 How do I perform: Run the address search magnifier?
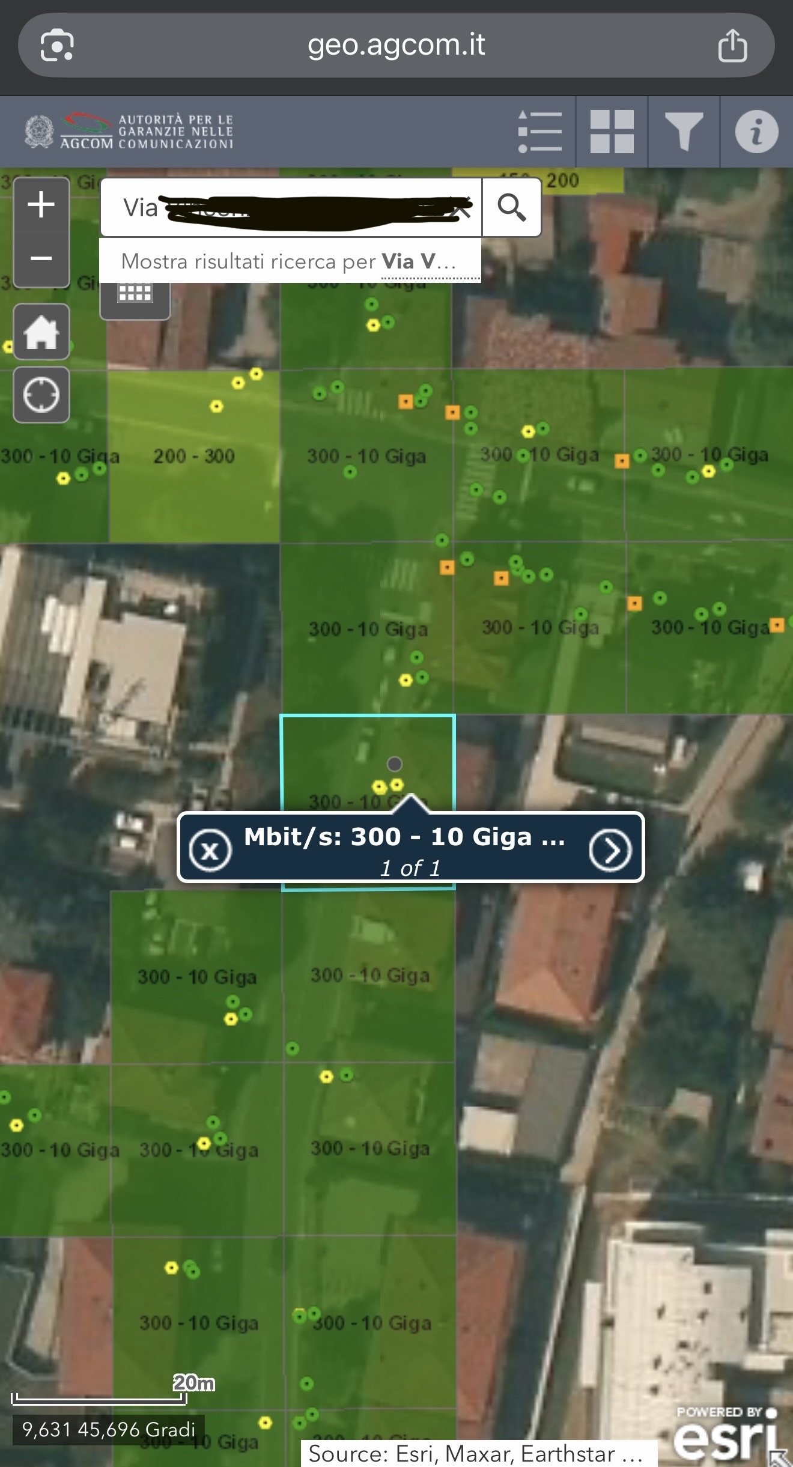tap(511, 208)
